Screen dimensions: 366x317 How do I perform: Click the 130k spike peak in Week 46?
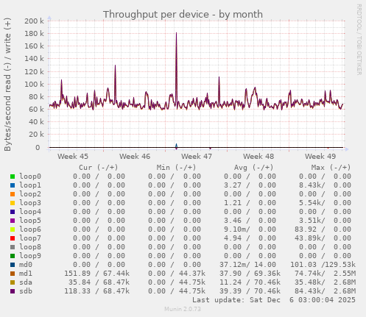[x=115, y=65]
